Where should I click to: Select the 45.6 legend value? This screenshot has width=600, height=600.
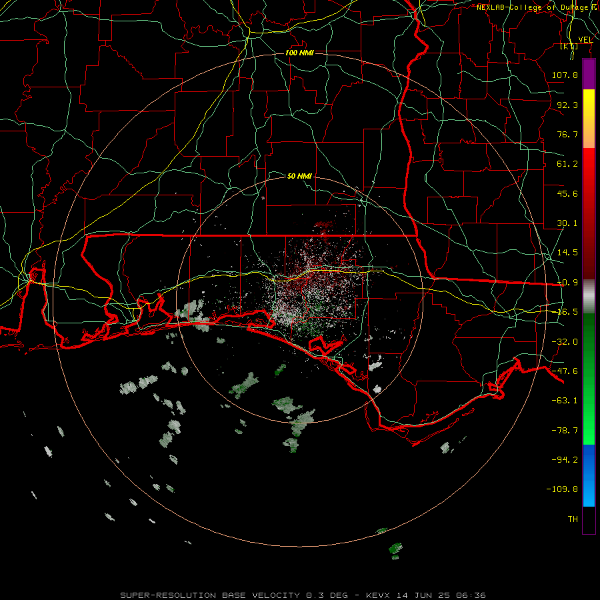click(567, 193)
